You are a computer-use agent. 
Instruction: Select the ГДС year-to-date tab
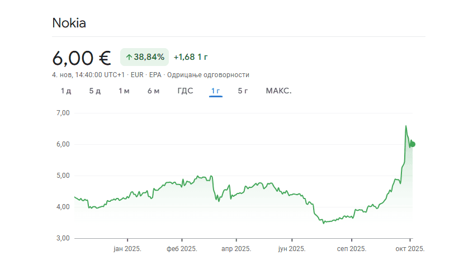185,91
